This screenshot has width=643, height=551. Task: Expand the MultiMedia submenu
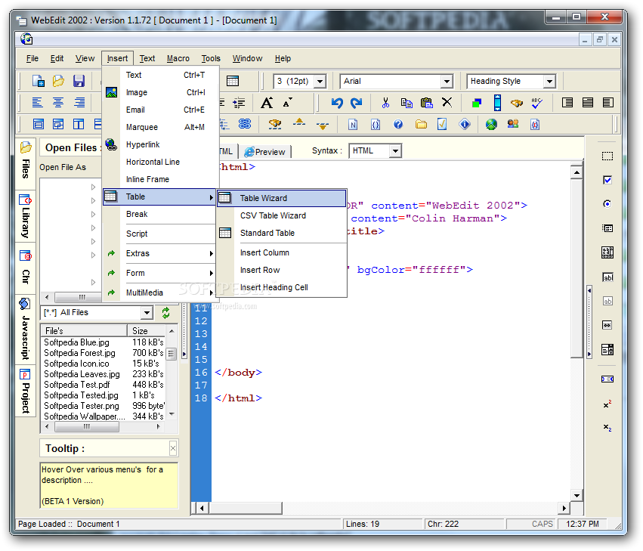click(159, 293)
